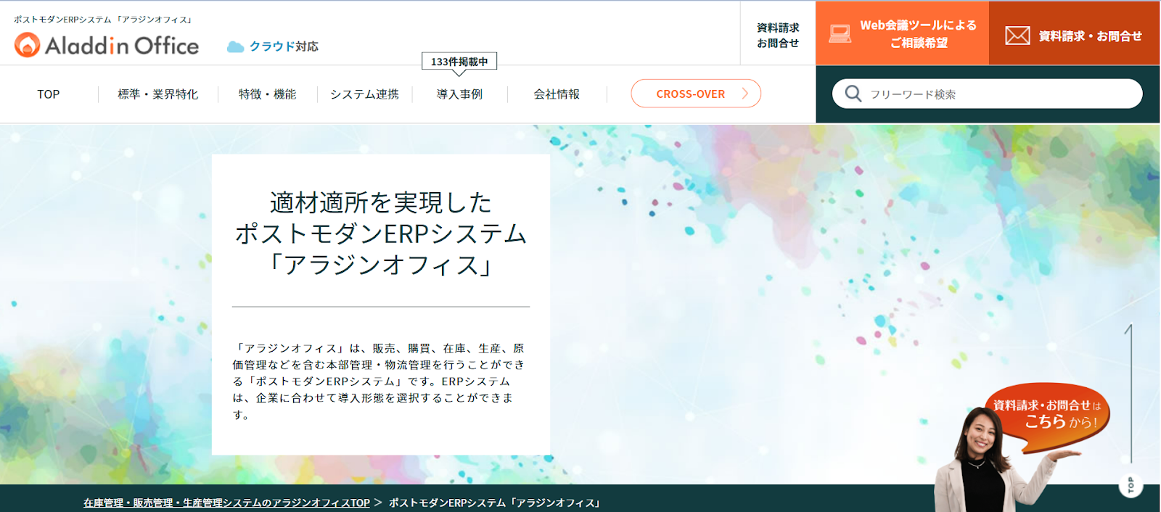Image resolution: width=1161 pixels, height=512 pixels.
Task: Open the 特徴・機能 menu
Action: pyautogui.click(x=267, y=94)
